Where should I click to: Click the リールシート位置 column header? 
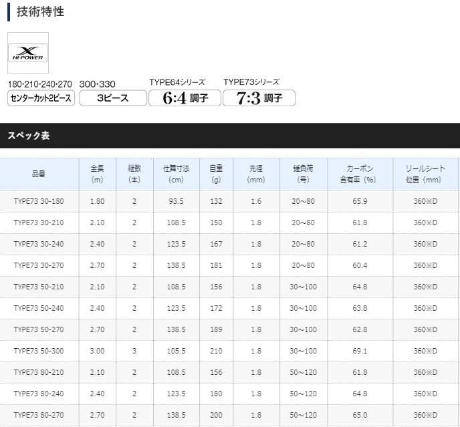425,174
